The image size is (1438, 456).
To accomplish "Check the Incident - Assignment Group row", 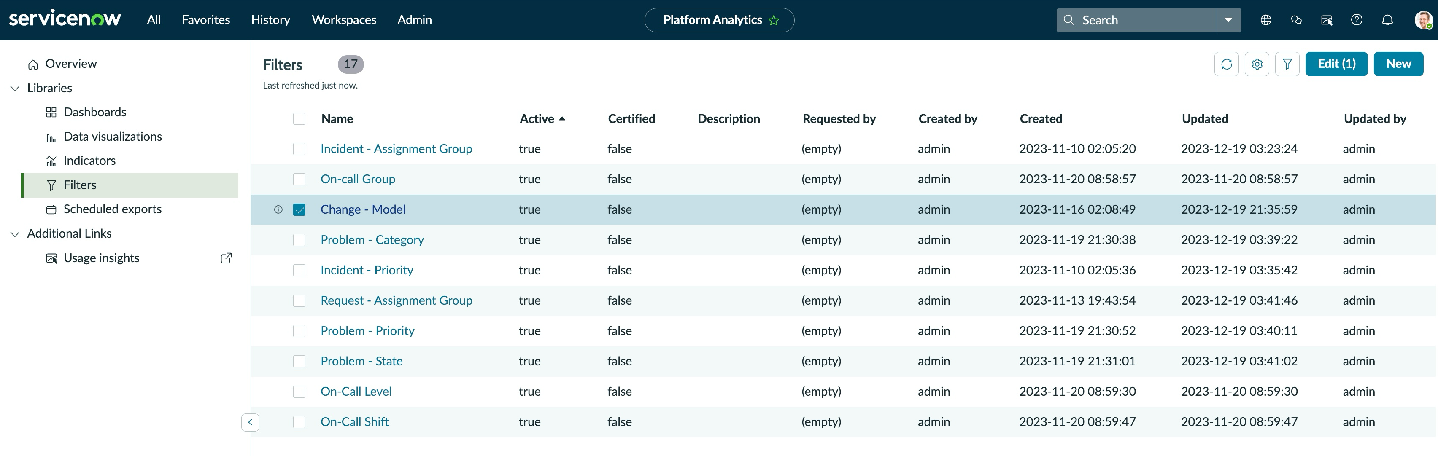I will tap(299, 149).
